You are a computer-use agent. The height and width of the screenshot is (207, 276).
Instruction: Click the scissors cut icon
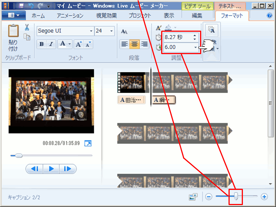(27, 27)
